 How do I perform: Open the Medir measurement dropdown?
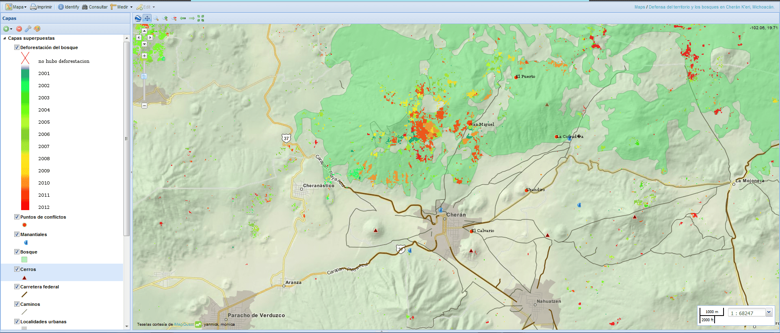(121, 7)
